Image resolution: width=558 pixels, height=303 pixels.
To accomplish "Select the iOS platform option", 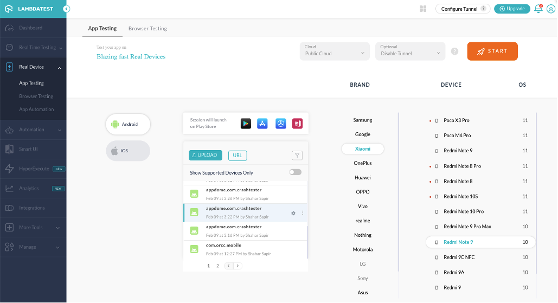I will pos(128,151).
